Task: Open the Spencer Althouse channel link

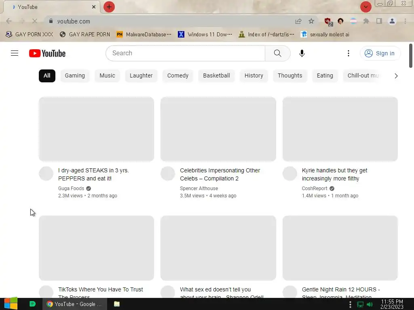Action: click(x=199, y=189)
